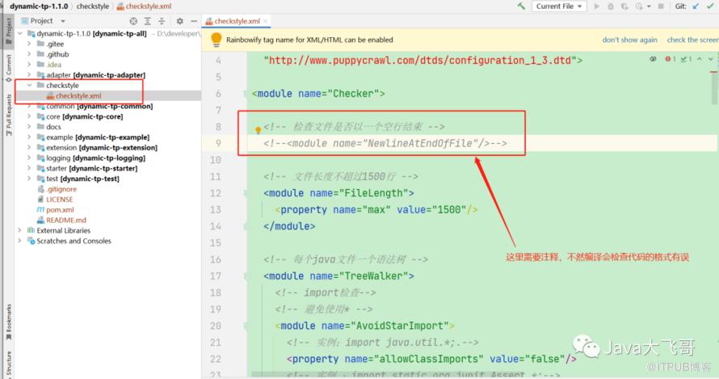
Task: Collapse the checkstyle folder in project tree
Action: [30, 86]
